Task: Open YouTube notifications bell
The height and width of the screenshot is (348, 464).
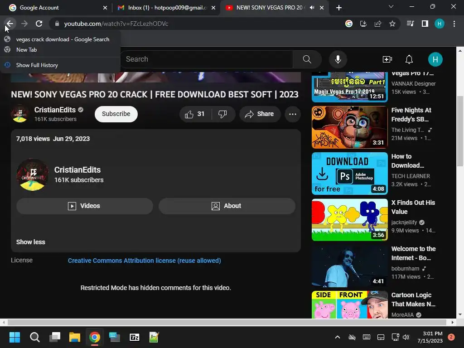Action: [x=409, y=59]
